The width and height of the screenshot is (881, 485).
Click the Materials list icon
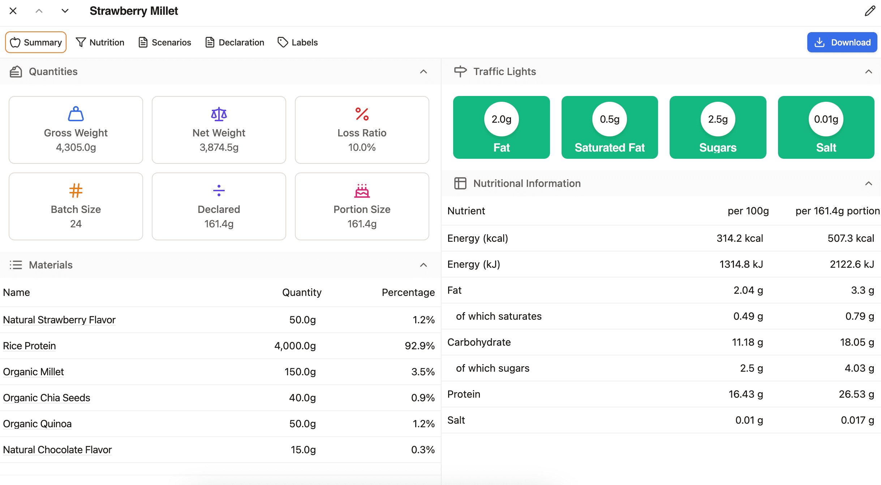(16, 265)
